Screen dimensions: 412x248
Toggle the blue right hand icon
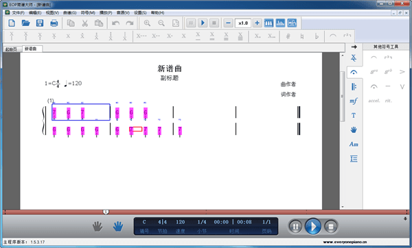coord(118,226)
